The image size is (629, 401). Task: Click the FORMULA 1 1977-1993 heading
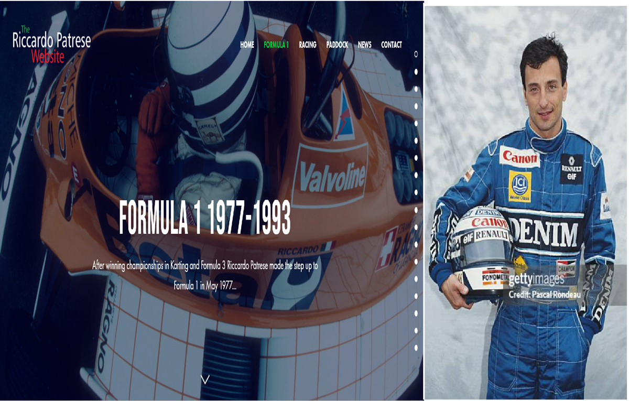click(x=204, y=218)
